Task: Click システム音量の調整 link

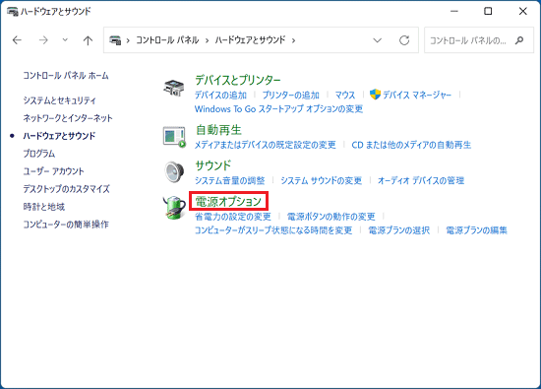Action: point(230,180)
